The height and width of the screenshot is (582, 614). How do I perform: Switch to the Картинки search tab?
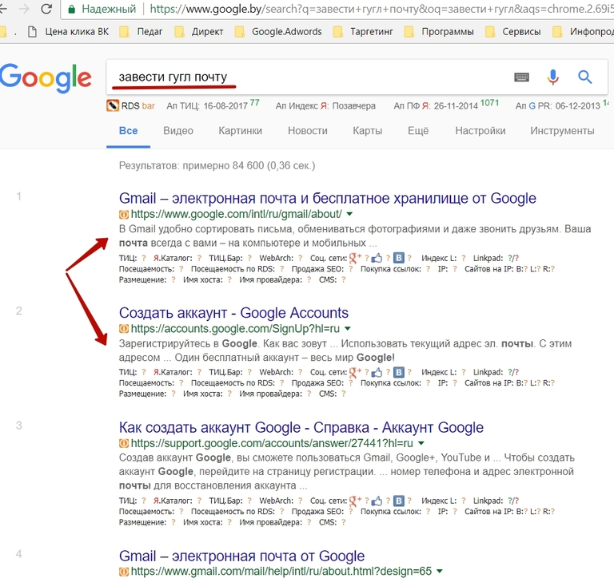coord(240,131)
